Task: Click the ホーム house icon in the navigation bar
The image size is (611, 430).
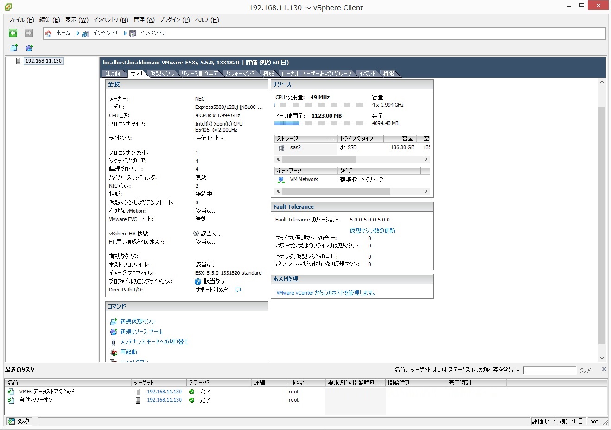Action: pos(48,33)
